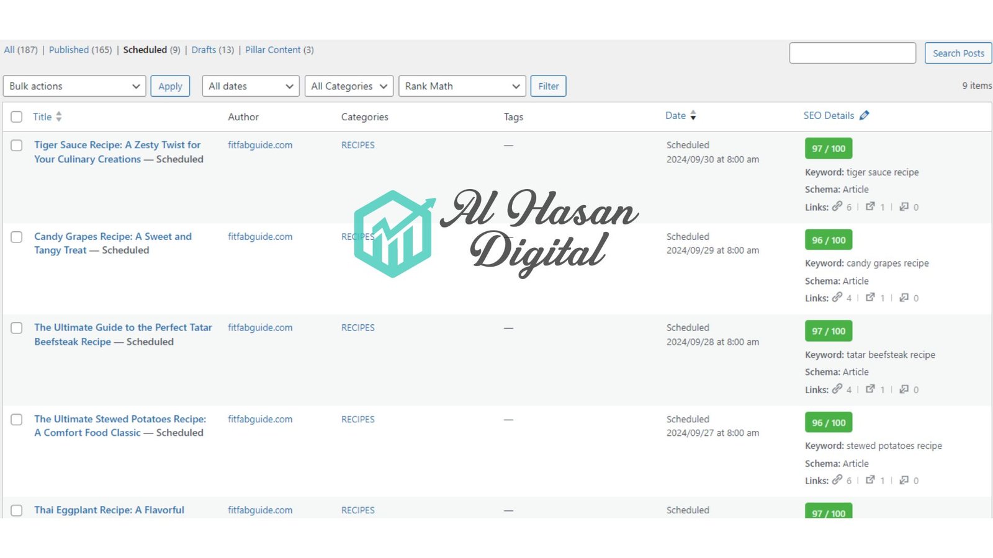Click the Apply button

(x=170, y=86)
